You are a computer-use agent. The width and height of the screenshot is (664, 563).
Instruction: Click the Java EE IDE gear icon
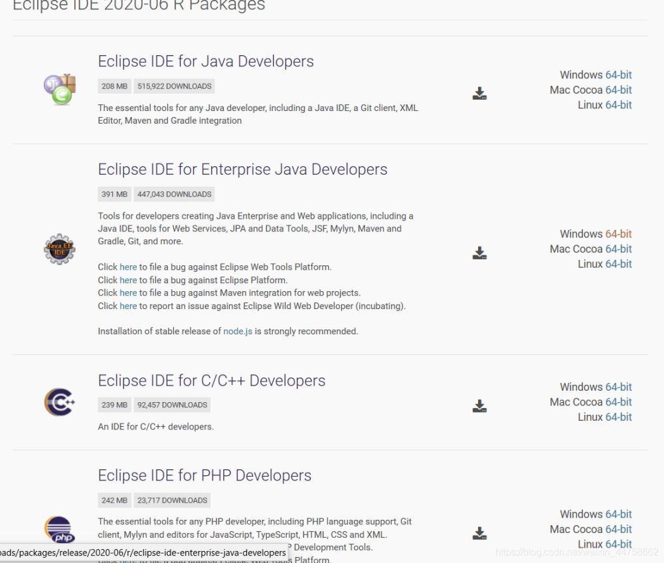pos(59,250)
